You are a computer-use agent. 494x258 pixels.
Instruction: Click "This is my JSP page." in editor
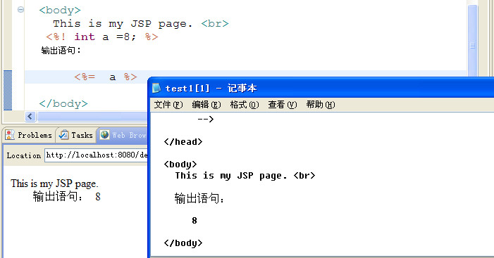coord(123,24)
